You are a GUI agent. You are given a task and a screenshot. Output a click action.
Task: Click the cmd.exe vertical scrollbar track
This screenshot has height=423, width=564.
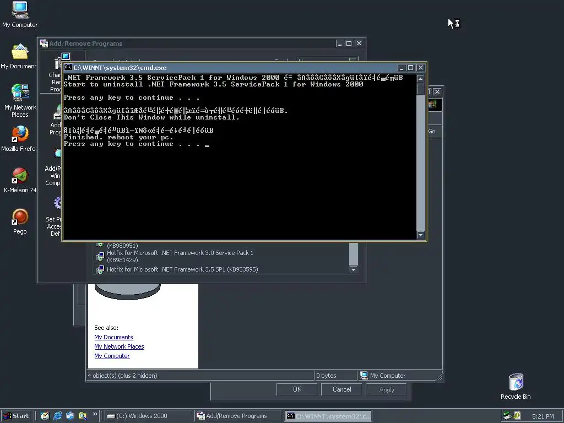coord(420,162)
